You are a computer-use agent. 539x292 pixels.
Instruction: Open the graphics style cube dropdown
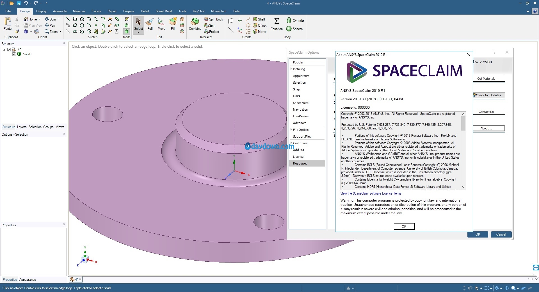point(31,32)
